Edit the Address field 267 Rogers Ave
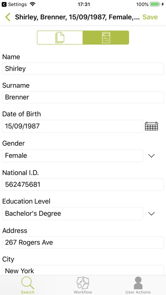Image resolution: width=166 pixels, height=295 pixels. click(x=83, y=243)
